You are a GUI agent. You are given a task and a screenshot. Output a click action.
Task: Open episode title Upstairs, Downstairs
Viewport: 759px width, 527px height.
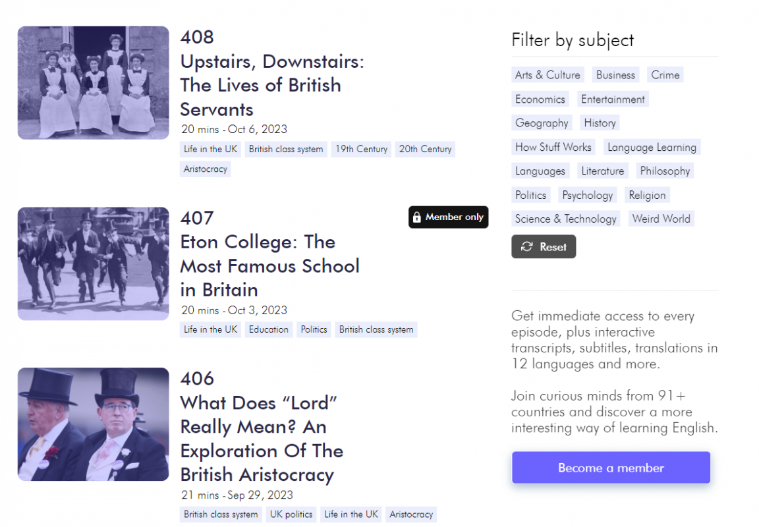pos(271,86)
